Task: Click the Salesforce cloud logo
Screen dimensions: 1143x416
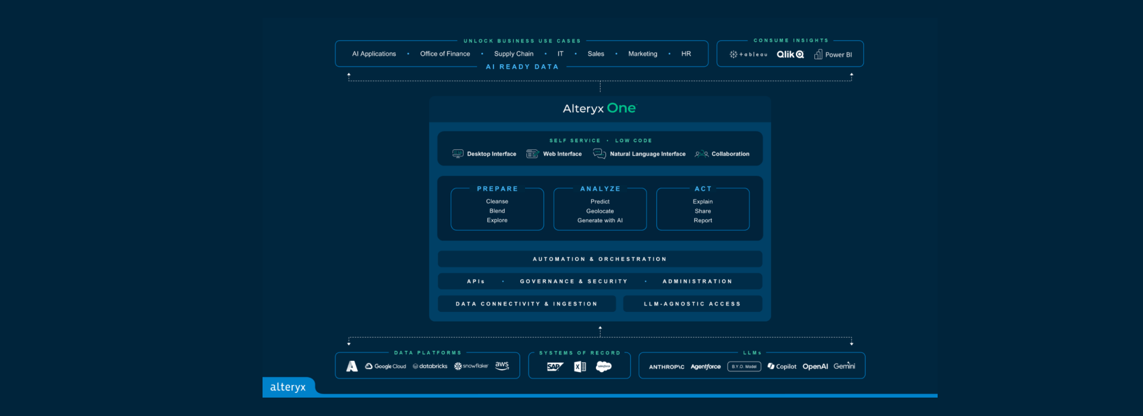Action: point(604,367)
